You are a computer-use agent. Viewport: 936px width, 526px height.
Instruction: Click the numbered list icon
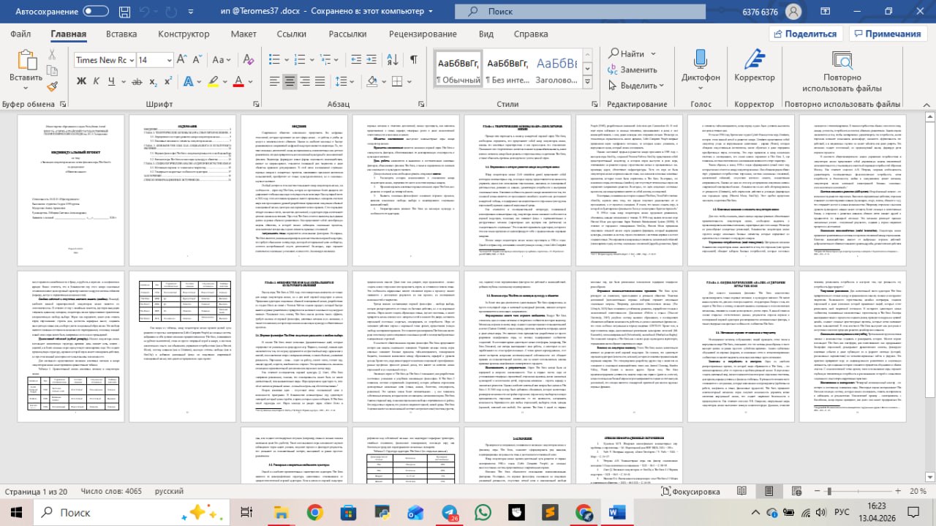tap(301, 60)
